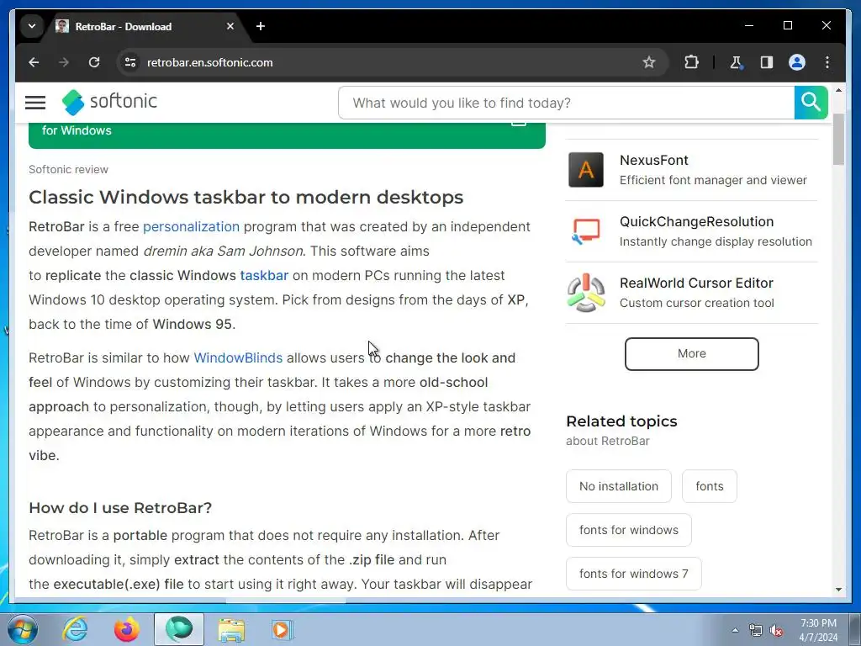The width and height of the screenshot is (861, 646).
Task: Bookmark this page with the star icon
Action: tap(649, 62)
